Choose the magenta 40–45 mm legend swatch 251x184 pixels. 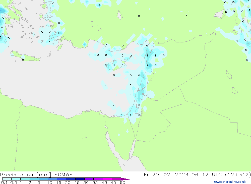pyautogui.click(x=107, y=179)
